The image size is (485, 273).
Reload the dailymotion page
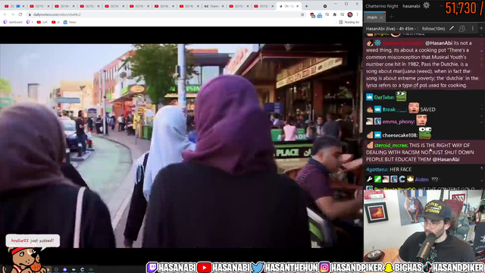point(20,14)
